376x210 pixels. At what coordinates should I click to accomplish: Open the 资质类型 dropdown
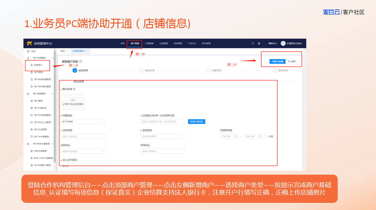coord(162,136)
